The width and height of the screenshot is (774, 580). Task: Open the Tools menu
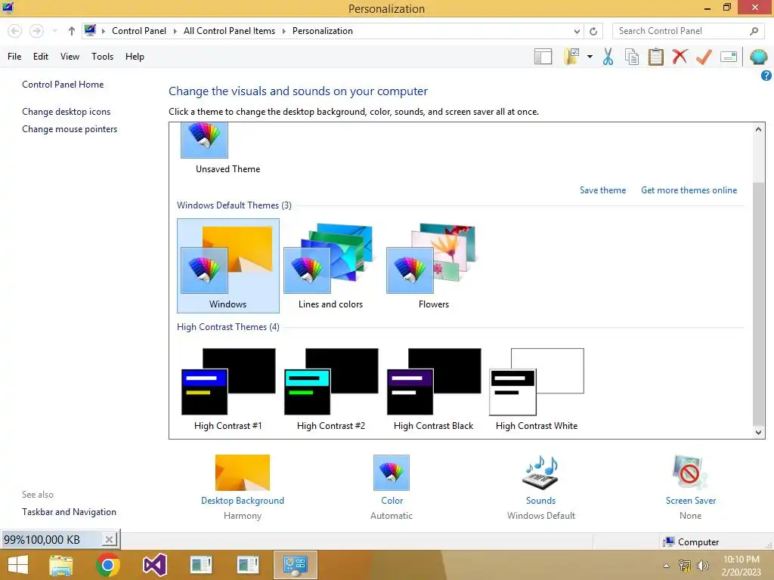(102, 57)
